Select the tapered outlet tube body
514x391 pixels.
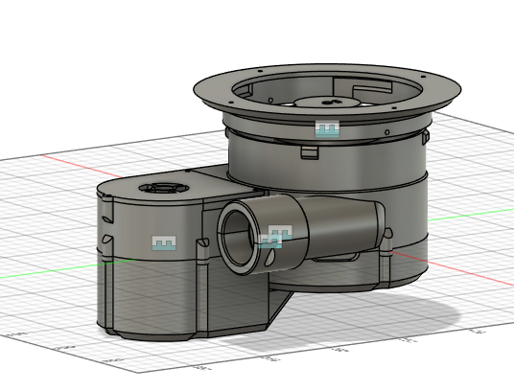342,226
